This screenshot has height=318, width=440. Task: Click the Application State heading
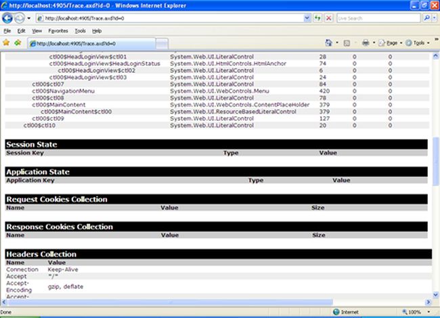point(38,172)
